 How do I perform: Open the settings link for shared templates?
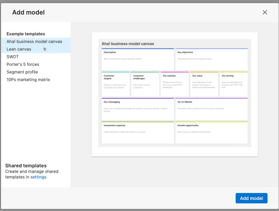[x=38, y=177]
